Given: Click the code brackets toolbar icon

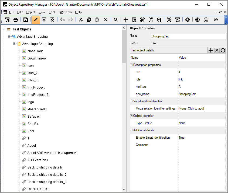Looking at the screenshot, I should point(216,20).
